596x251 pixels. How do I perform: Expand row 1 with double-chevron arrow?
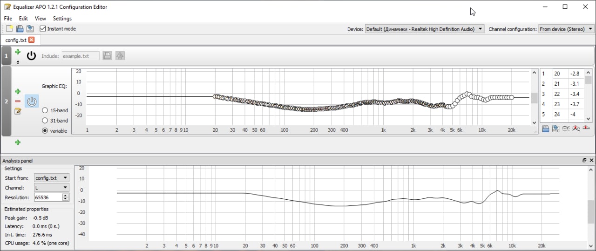tap(18, 62)
